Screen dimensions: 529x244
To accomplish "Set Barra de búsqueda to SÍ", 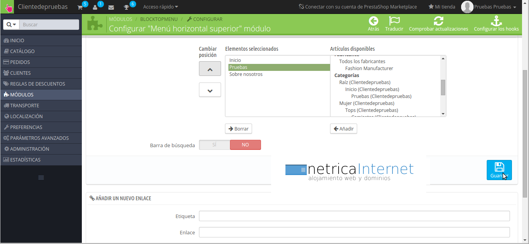I will [214, 145].
